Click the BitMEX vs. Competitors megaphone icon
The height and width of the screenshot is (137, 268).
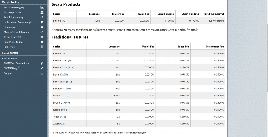point(42,63)
